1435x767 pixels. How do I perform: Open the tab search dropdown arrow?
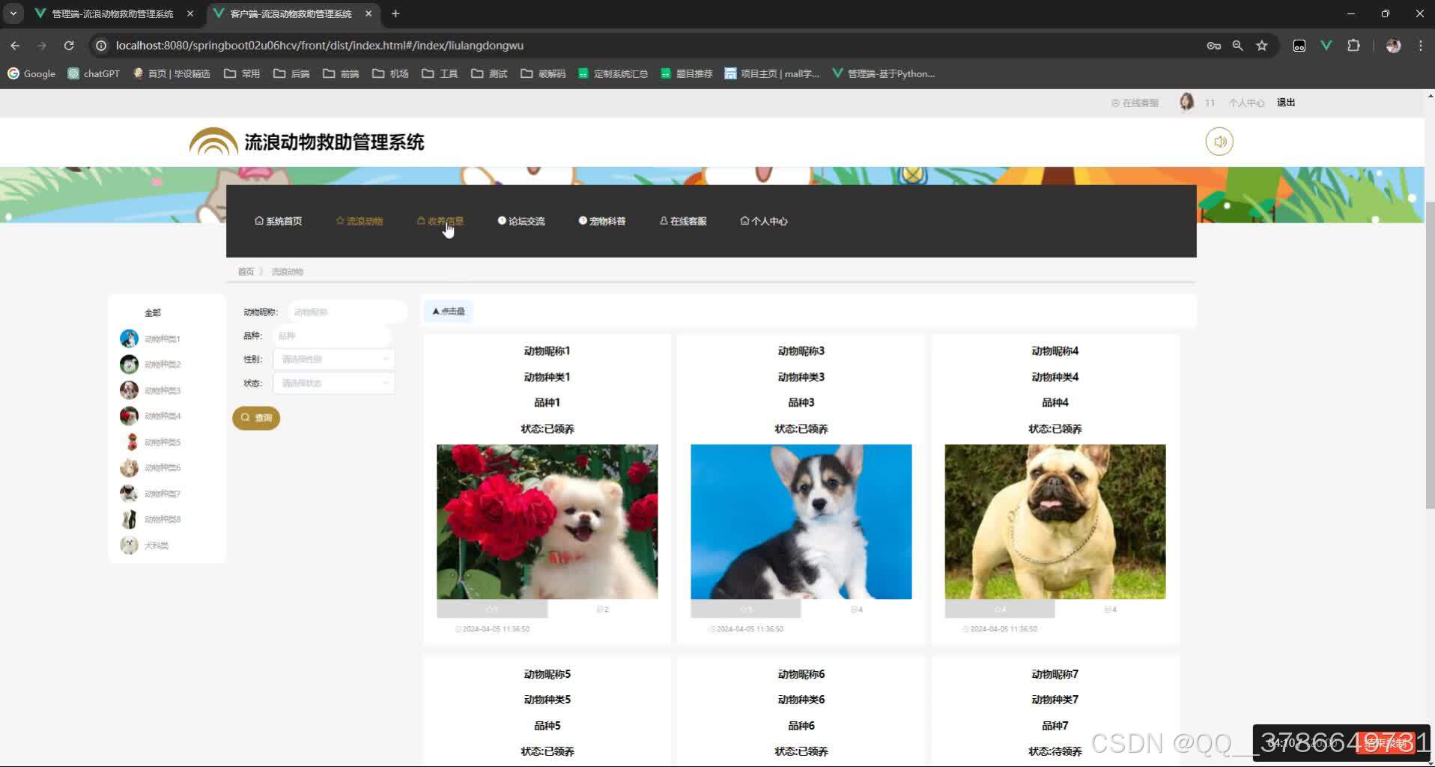13,13
